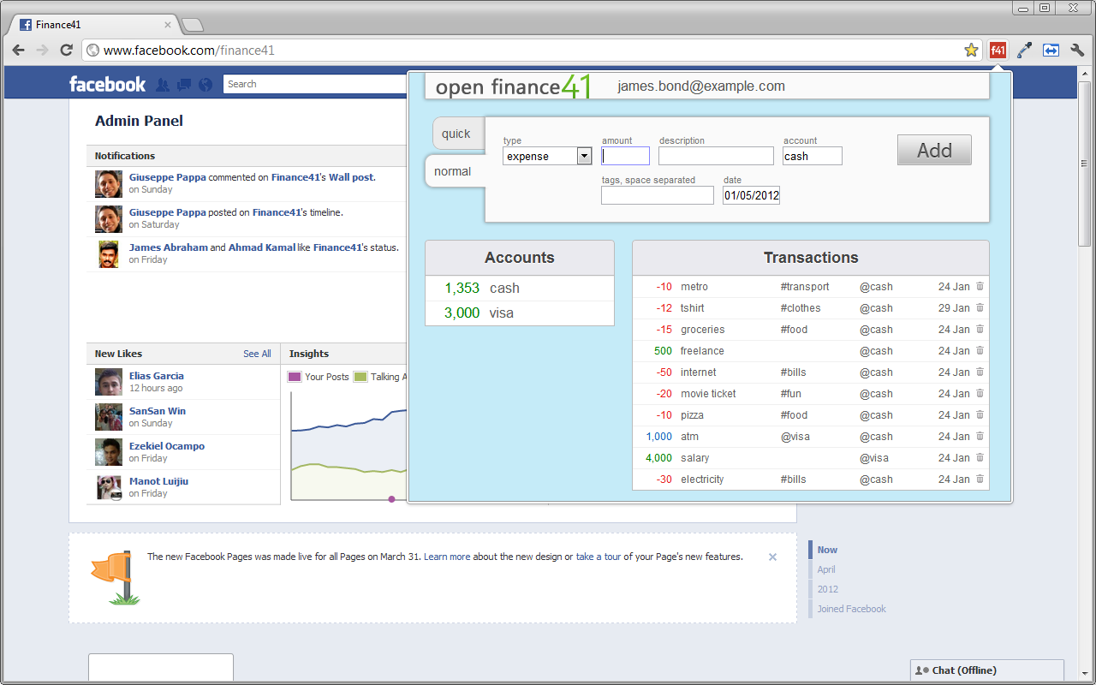Click the Add button
The height and width of the screenshot is (685, 1096).
pyautogui.click(x=933, y=149)
